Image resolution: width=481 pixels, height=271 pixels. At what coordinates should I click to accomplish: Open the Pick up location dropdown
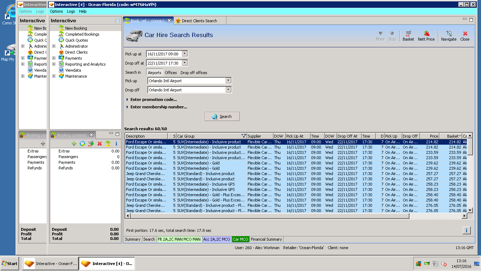[228, 81]
